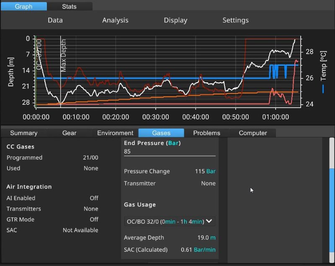Viewport: 335px width, 266px height.
Task: Select the Gases tab
Action: pyautogui.click(x=161, y=133)
